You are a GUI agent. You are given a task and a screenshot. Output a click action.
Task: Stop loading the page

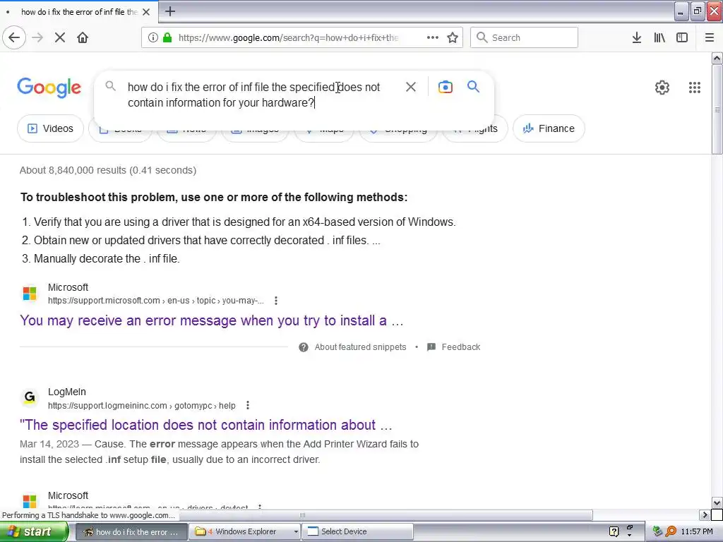[60, 37]
